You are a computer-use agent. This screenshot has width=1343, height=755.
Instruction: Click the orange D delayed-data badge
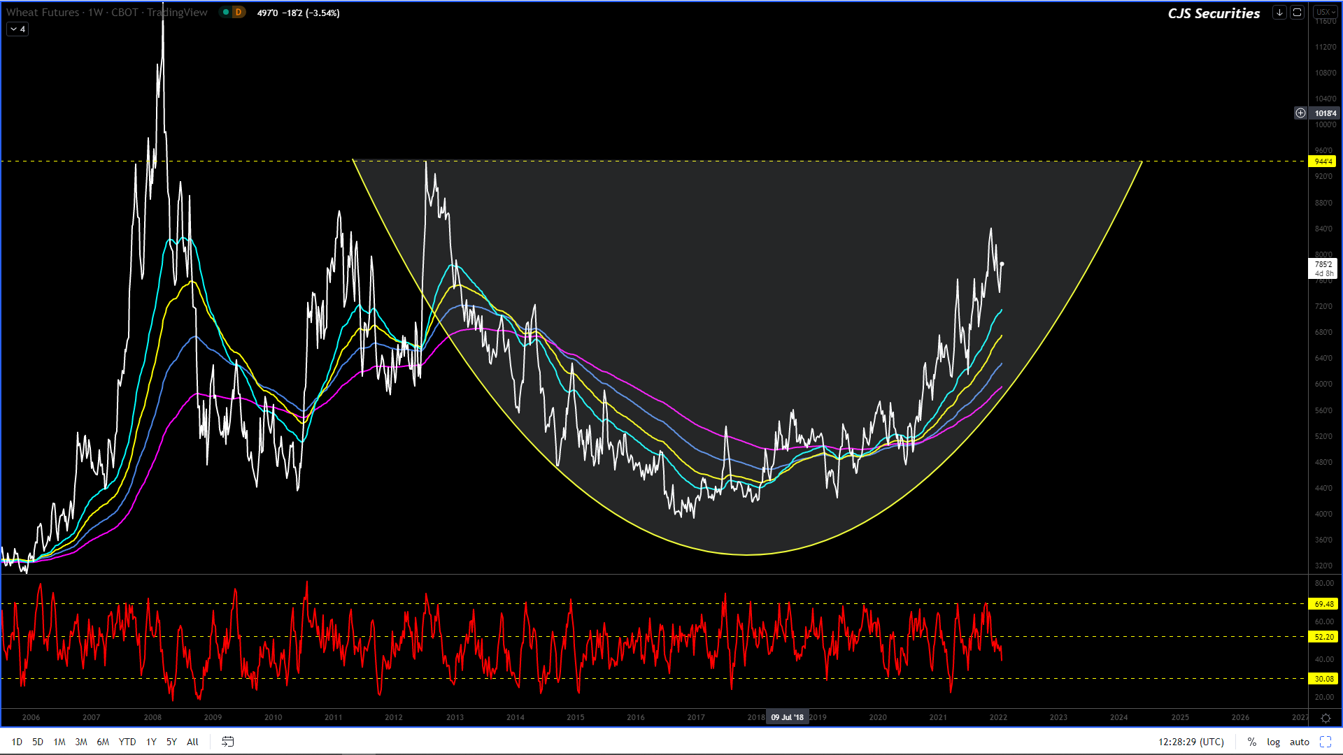tap(239, 13)
